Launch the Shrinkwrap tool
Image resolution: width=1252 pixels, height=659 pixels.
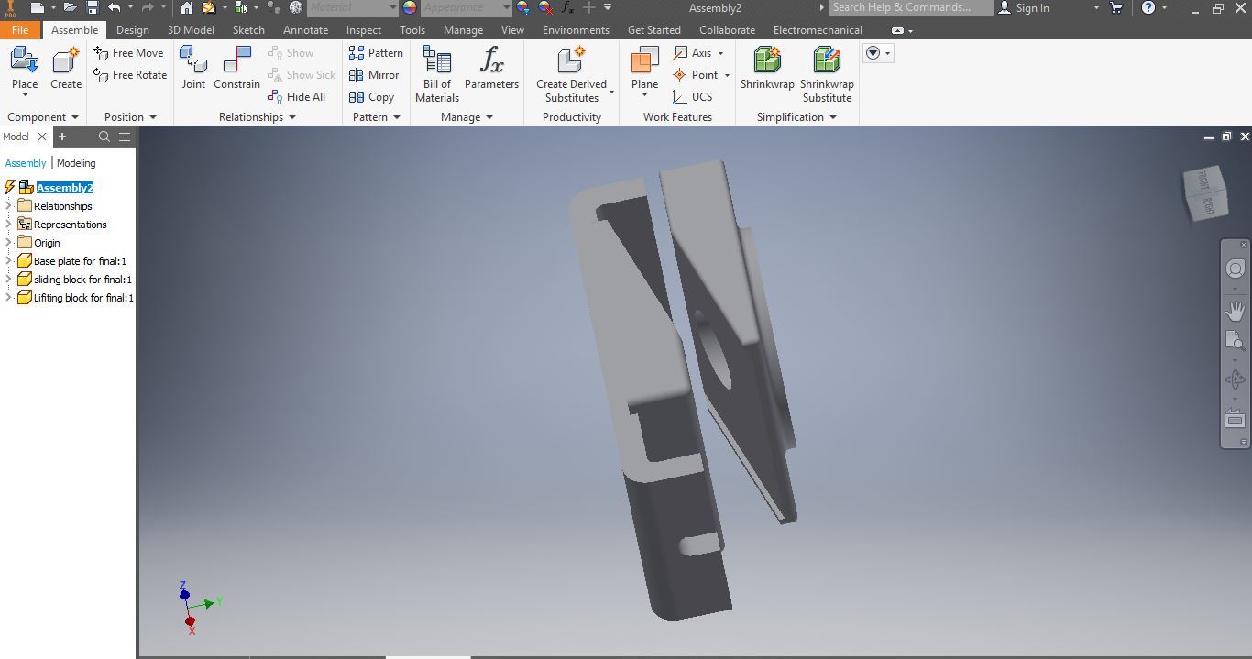[767, 69]
